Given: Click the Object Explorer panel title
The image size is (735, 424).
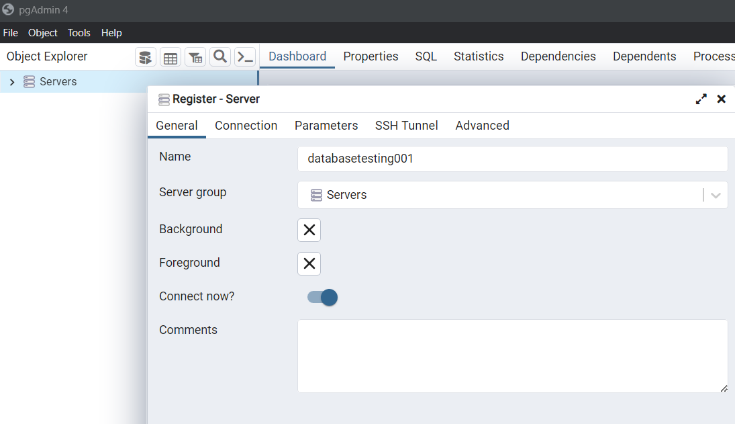Looking at the screenshot, I should pyautogui.click(x=47, y=56).
